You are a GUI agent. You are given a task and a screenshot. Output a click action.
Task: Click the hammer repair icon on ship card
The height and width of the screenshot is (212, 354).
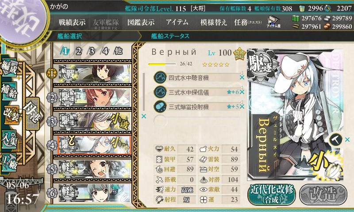pyautogui.click(x=336, y=140)
